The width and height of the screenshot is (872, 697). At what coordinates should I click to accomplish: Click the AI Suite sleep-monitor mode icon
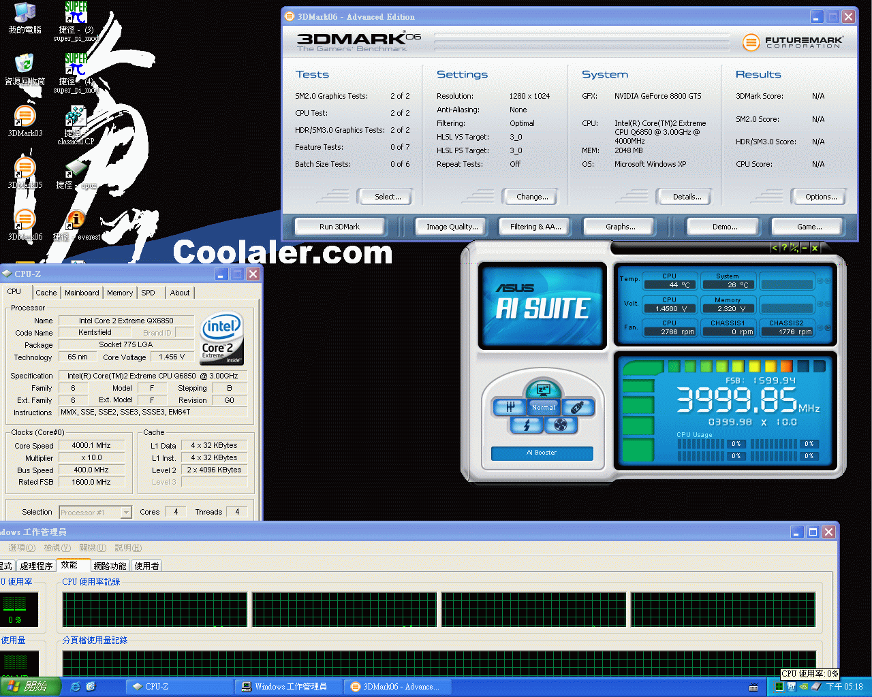click(x=543, y=389)
